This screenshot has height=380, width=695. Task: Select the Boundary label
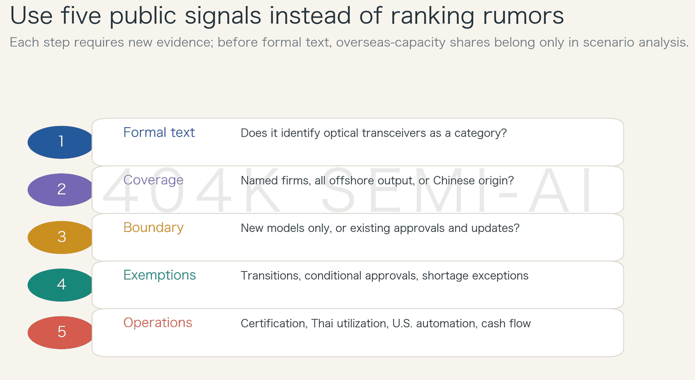[153, 228]
